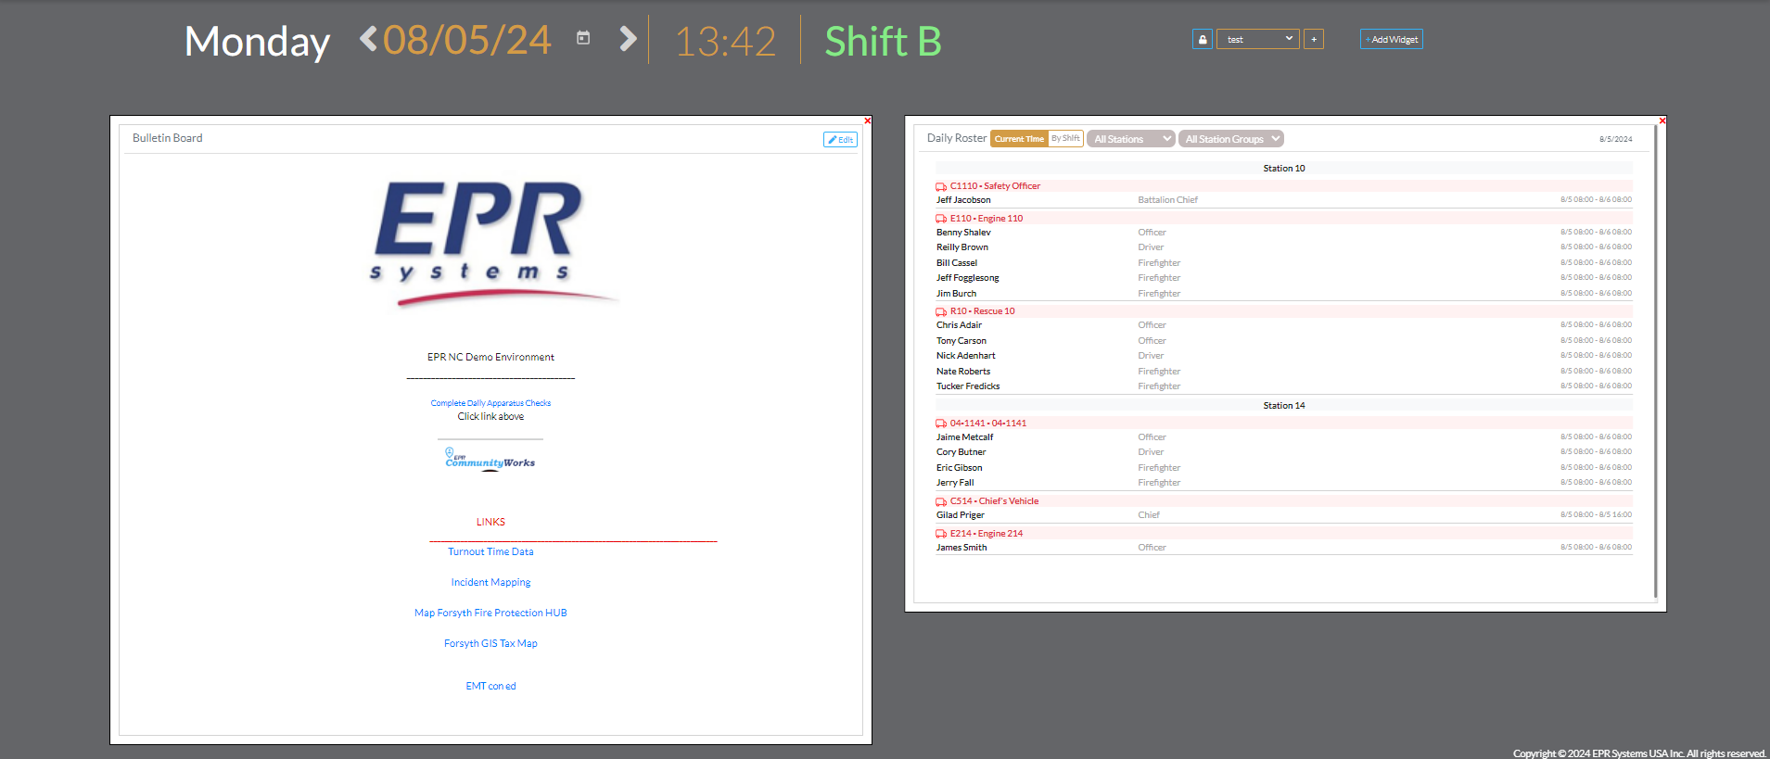The height and width of the screenshot is (759, 1770).
Task: Select James Smith in the roster
Action: [x=961, y=548]
